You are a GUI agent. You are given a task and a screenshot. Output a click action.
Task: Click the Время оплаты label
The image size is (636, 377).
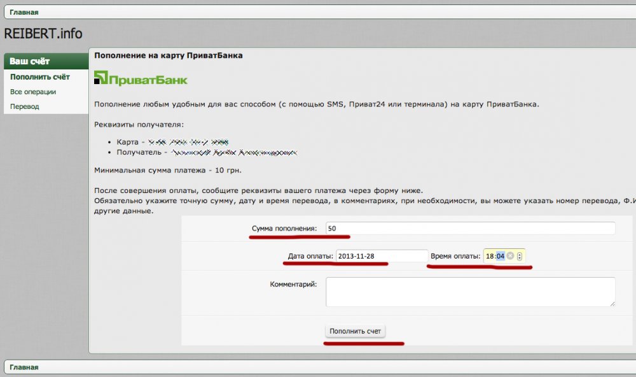tap(455, 256)
